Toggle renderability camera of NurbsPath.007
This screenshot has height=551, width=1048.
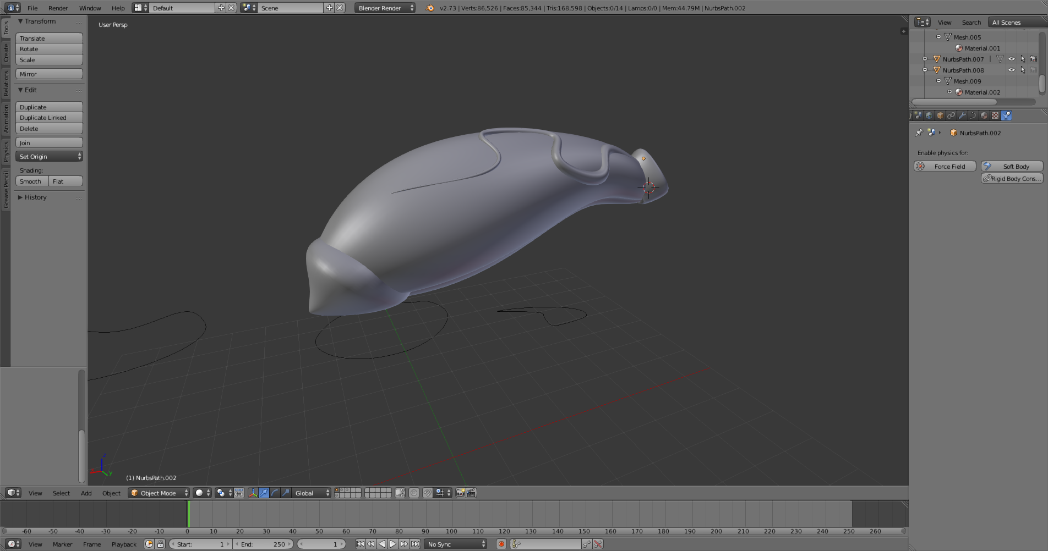click(1034, 59)
